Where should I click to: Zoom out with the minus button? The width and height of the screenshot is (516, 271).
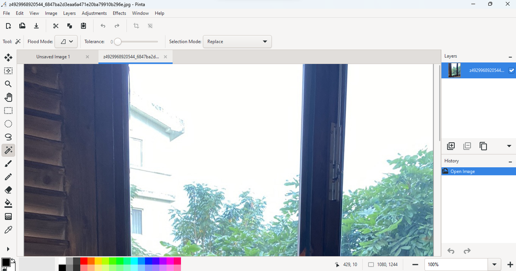(415, 265)
